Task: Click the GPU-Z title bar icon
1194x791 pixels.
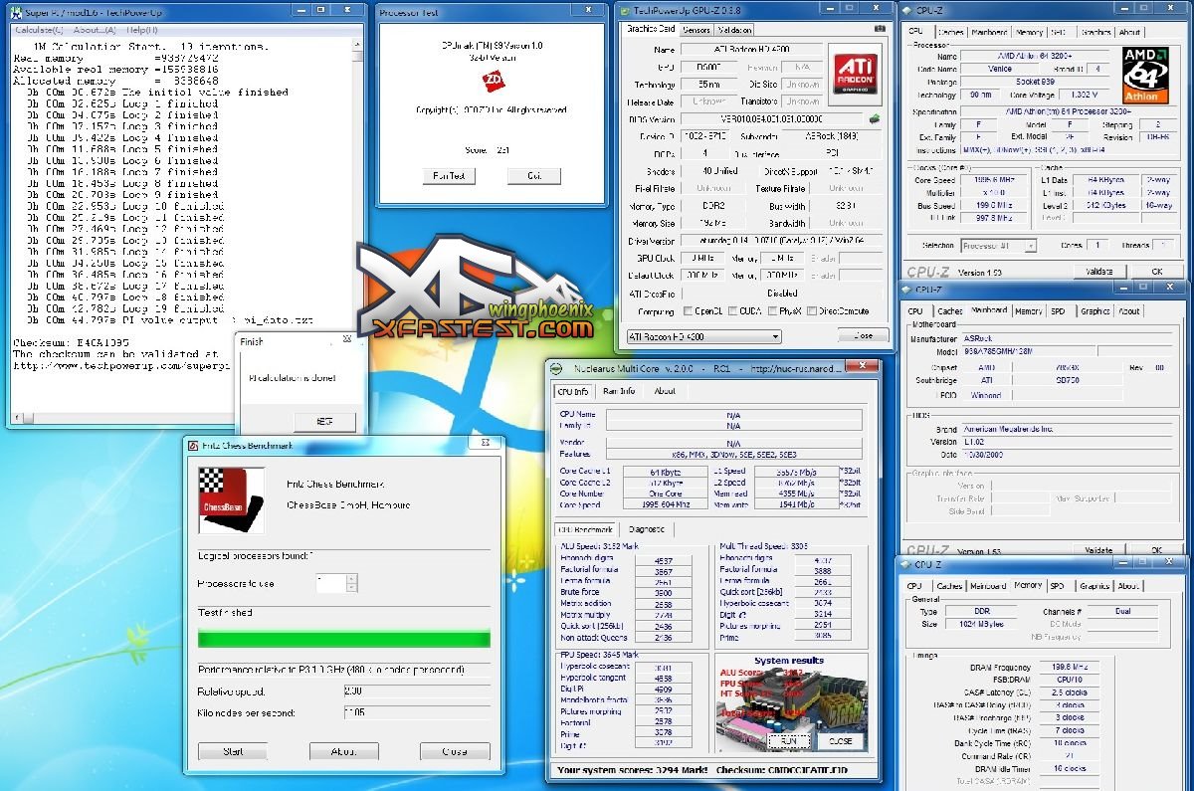Action: 624,10
